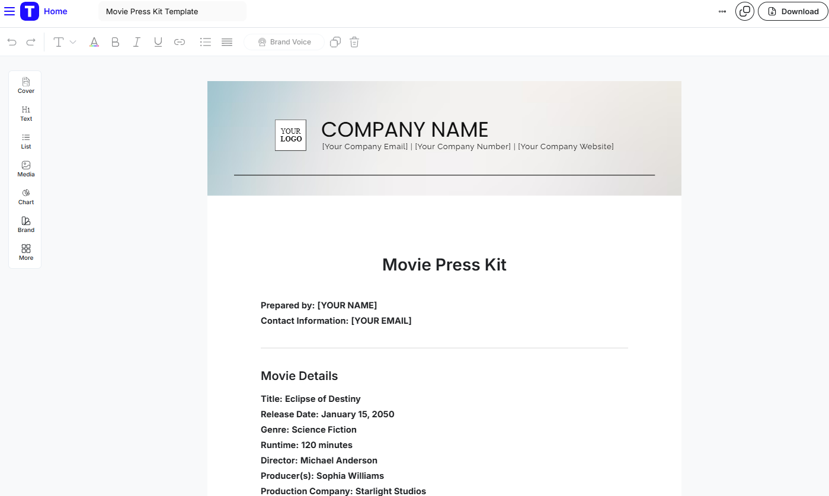Screen dimensions: 829x496
Task: Undo the last edit
Action: pos(12,41)
